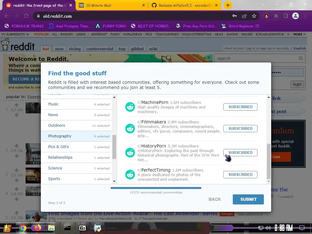Upvote post ranked 1
The image size is (312, 234).
16,105
